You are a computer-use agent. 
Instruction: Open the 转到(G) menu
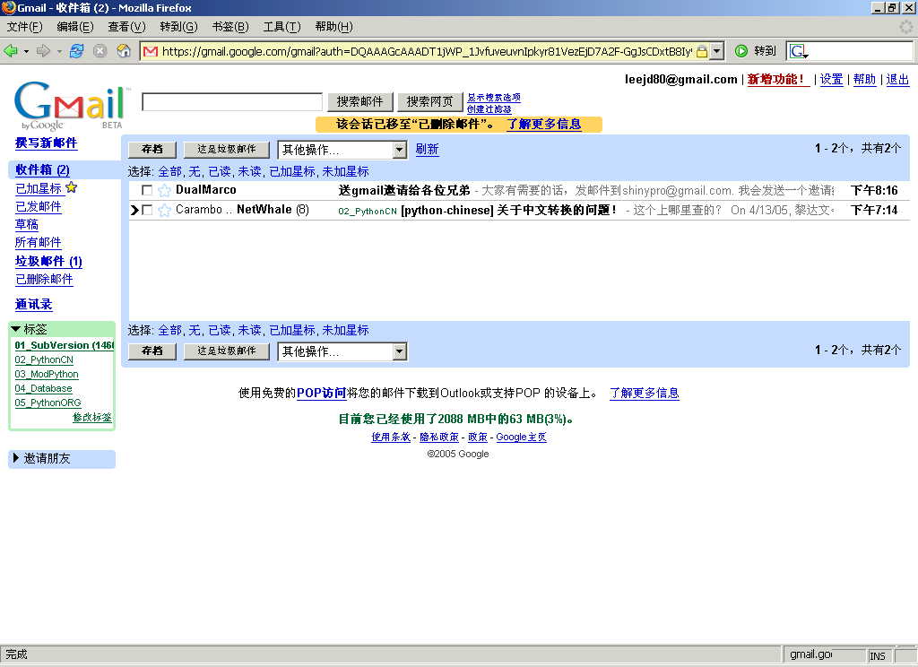pyautogui.click(x=178, y=27)
